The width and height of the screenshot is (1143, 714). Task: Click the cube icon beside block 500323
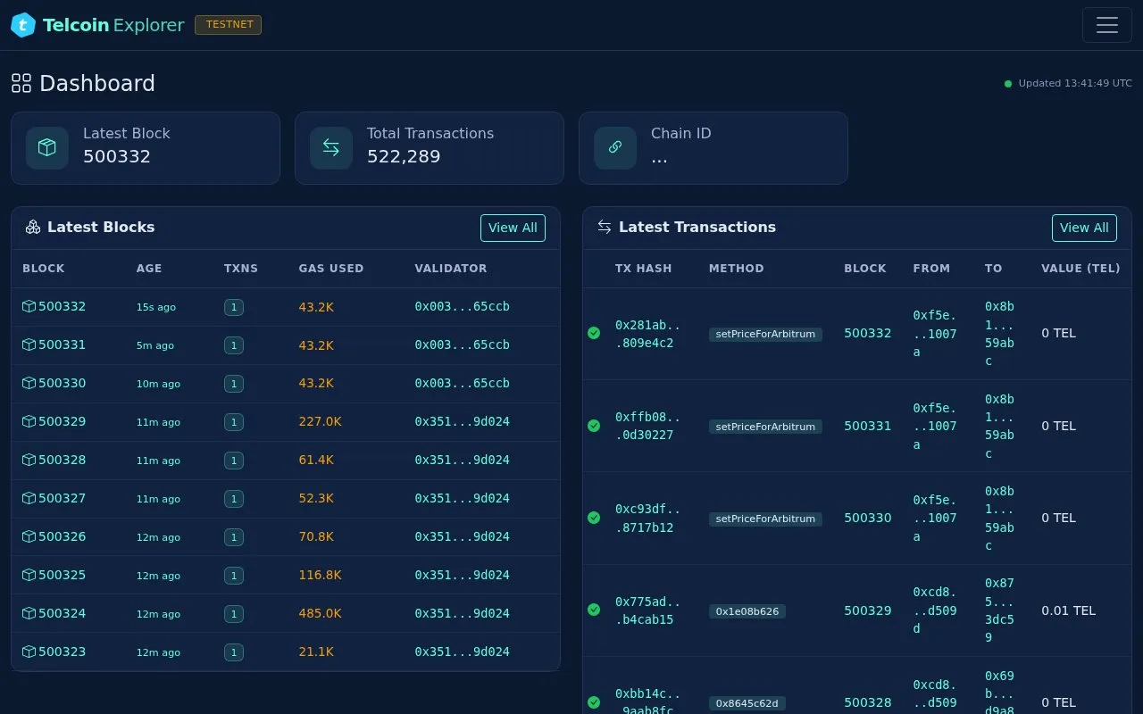click(29, 652)
